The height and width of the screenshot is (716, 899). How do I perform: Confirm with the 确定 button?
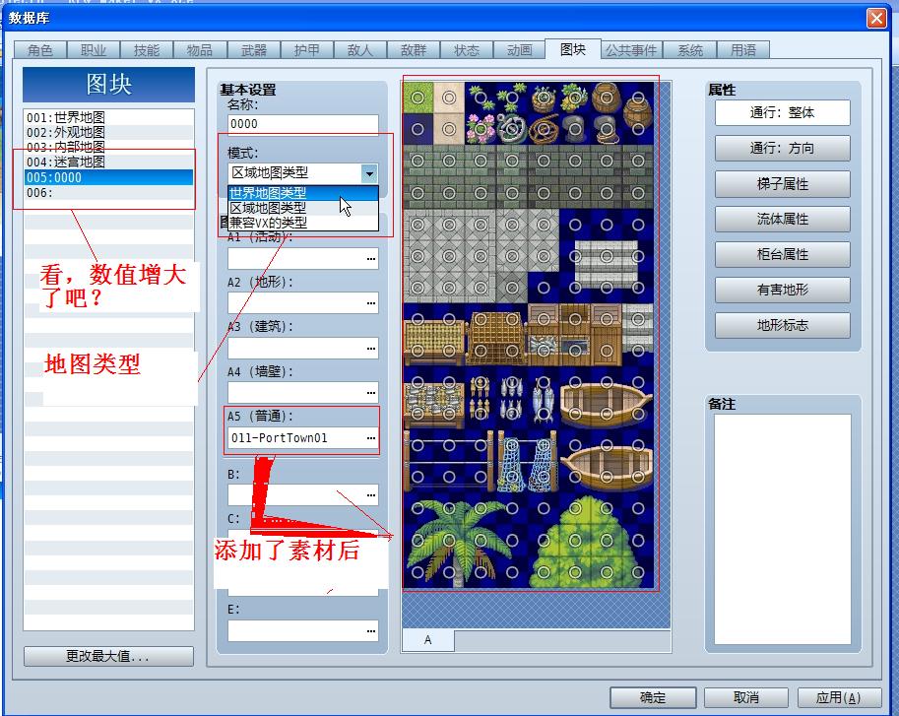653,697
